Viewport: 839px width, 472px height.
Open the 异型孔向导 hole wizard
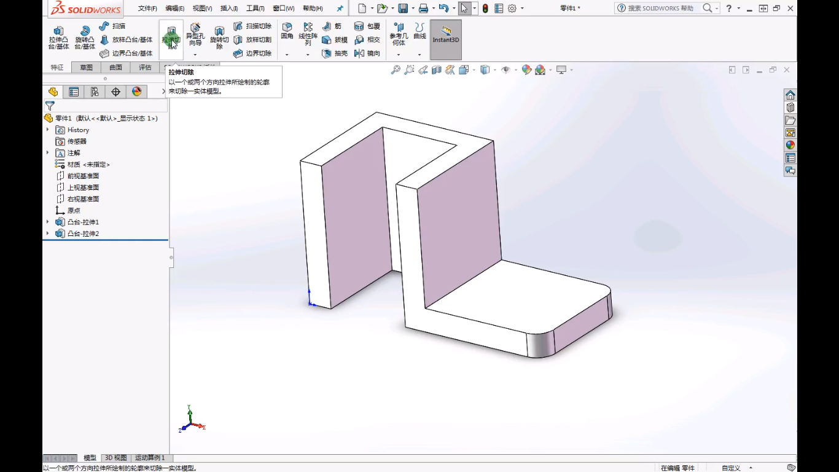(x=195, y=35)
